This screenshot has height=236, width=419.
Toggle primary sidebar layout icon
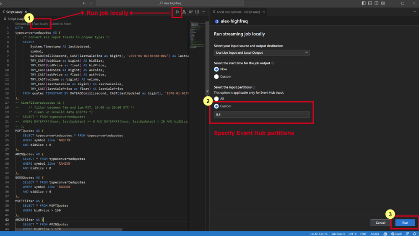[x=363, y=3]
